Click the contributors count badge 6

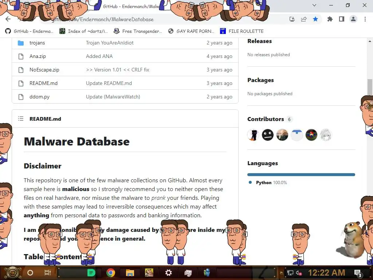tap(289, 120)
